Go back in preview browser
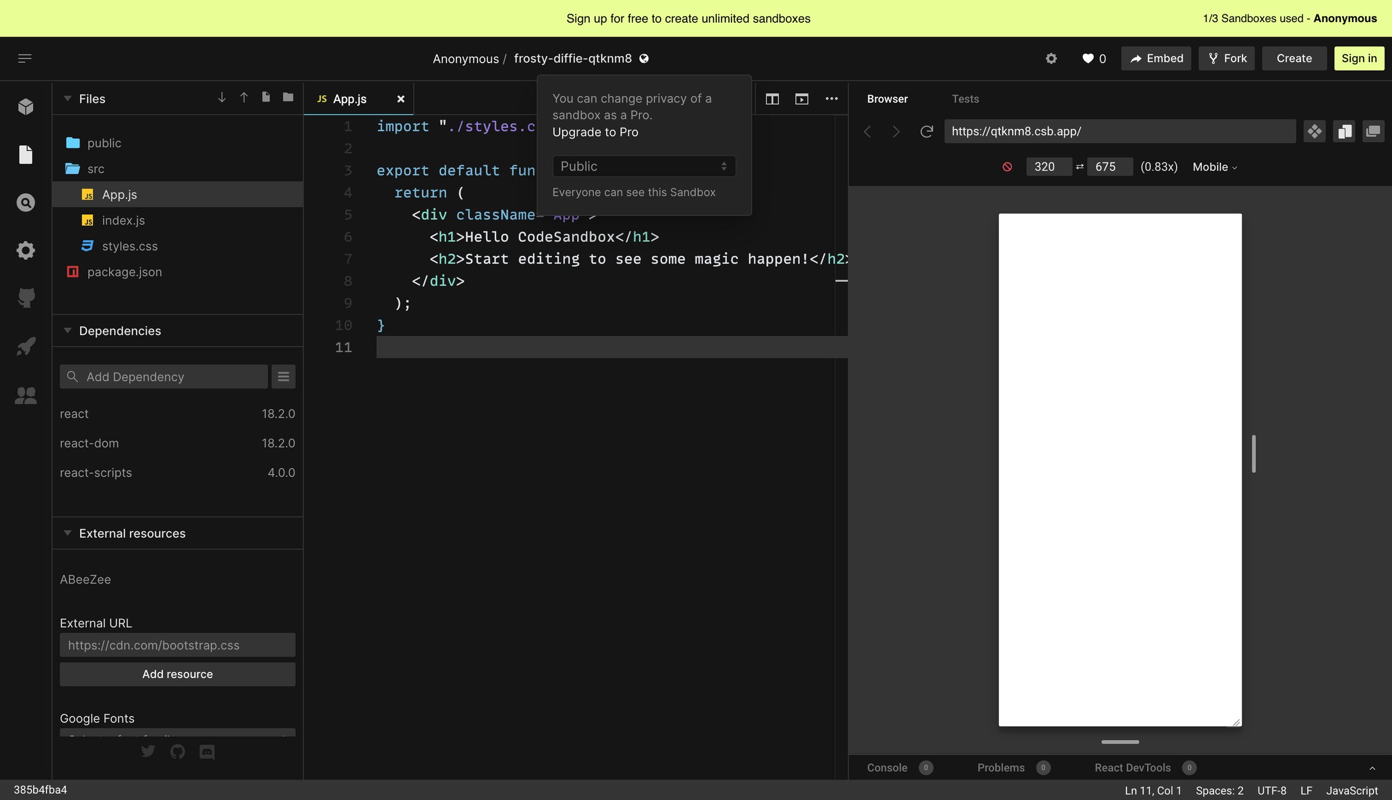 [867, 132]
